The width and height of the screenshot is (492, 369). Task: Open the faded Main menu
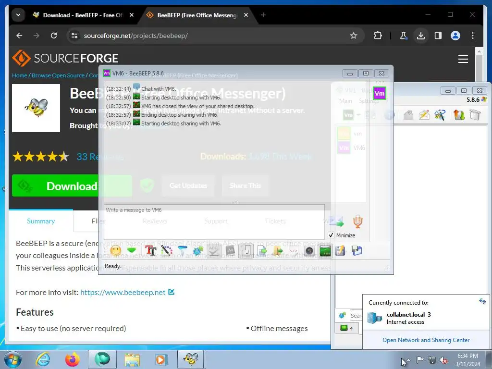click(x=345, y=101)
